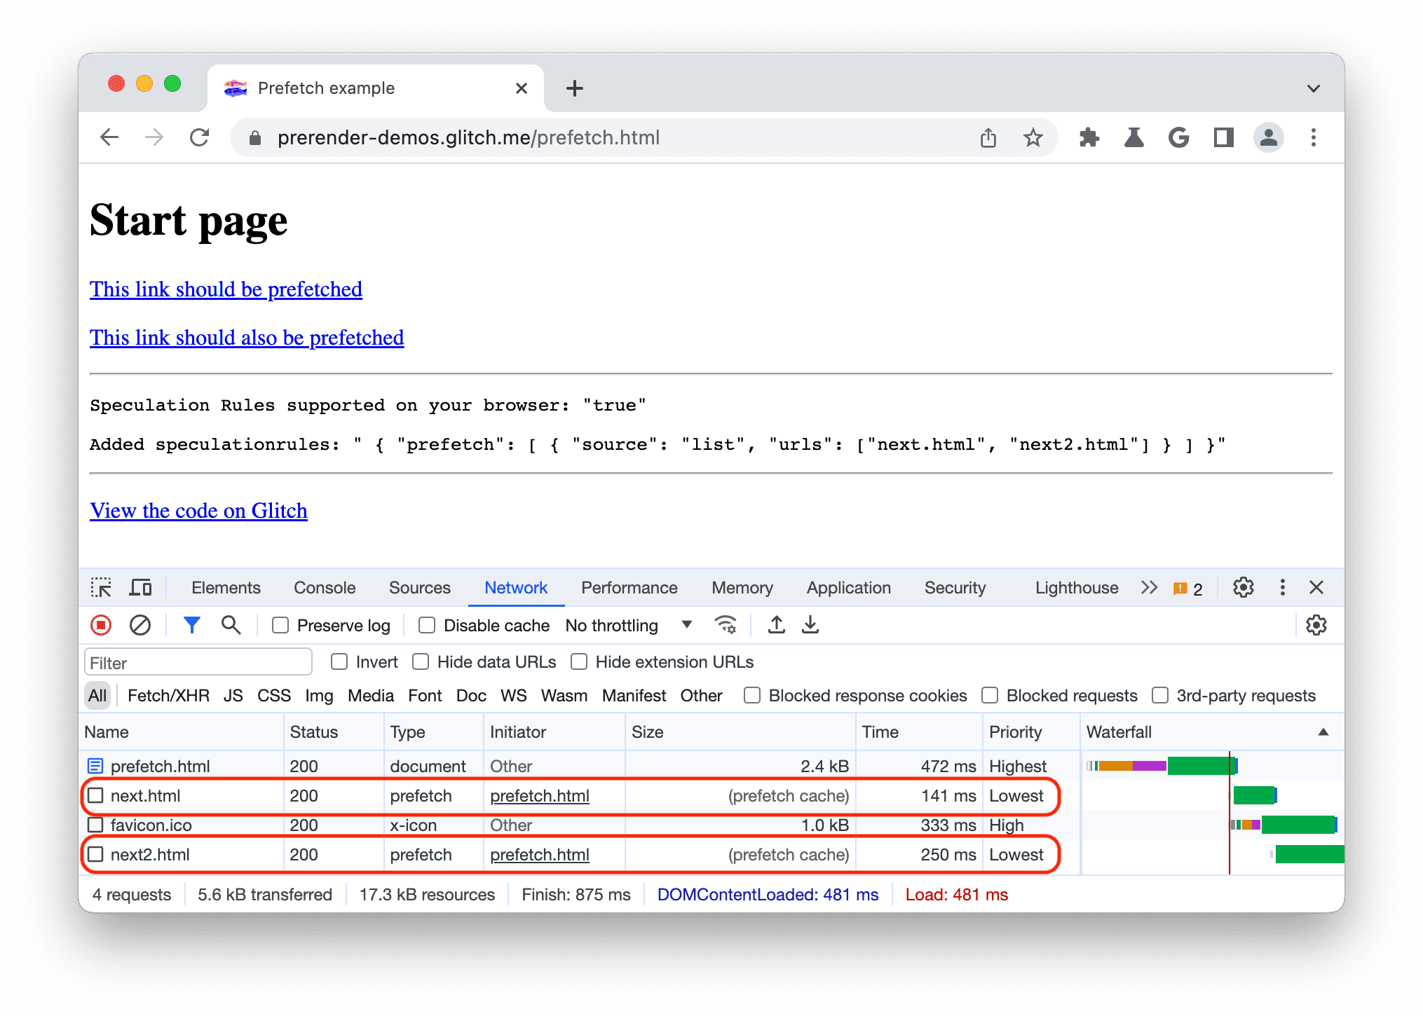Enable the Disable cache checkbox
1423x1016 pixels.
422,626
